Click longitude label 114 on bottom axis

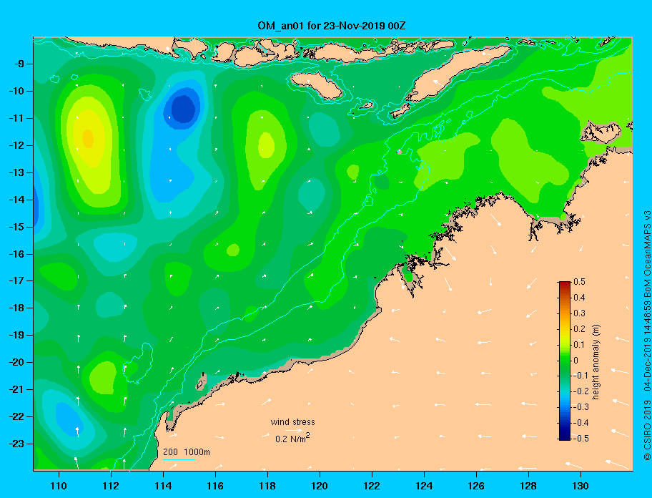click(x=163, y=486)
